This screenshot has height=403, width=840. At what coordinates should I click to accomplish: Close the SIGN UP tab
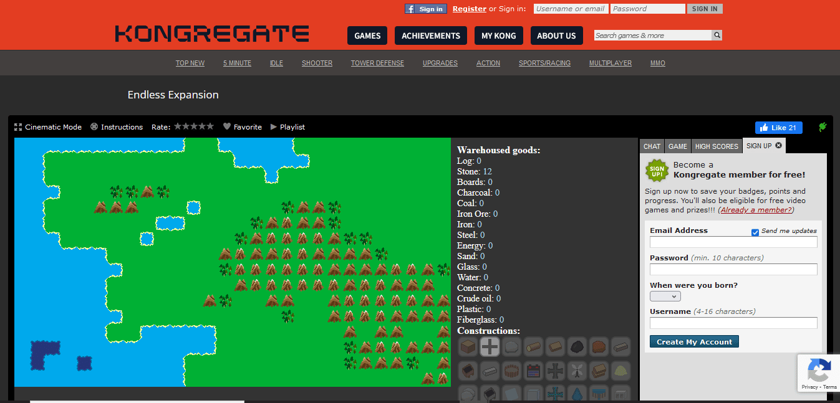[x=778, y=145]
